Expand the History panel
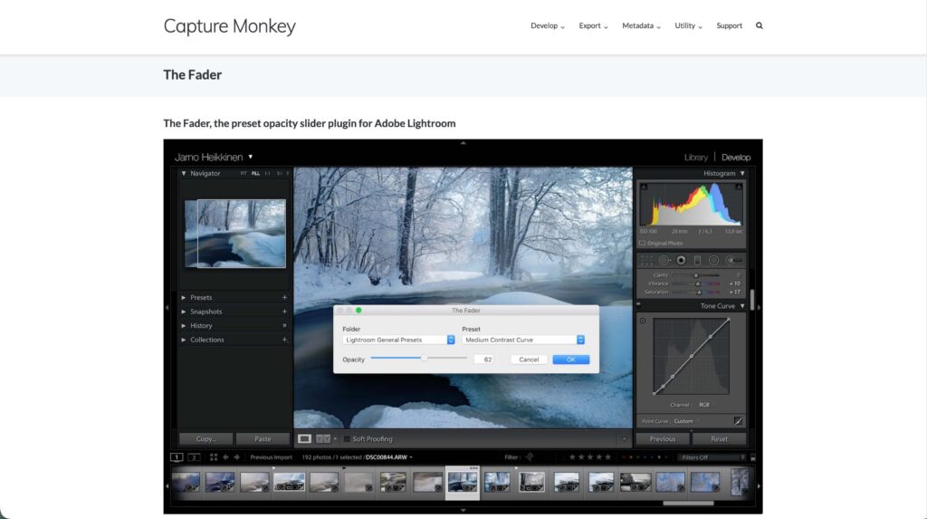Viewport: 927px width, 519px height. point(183,325)
